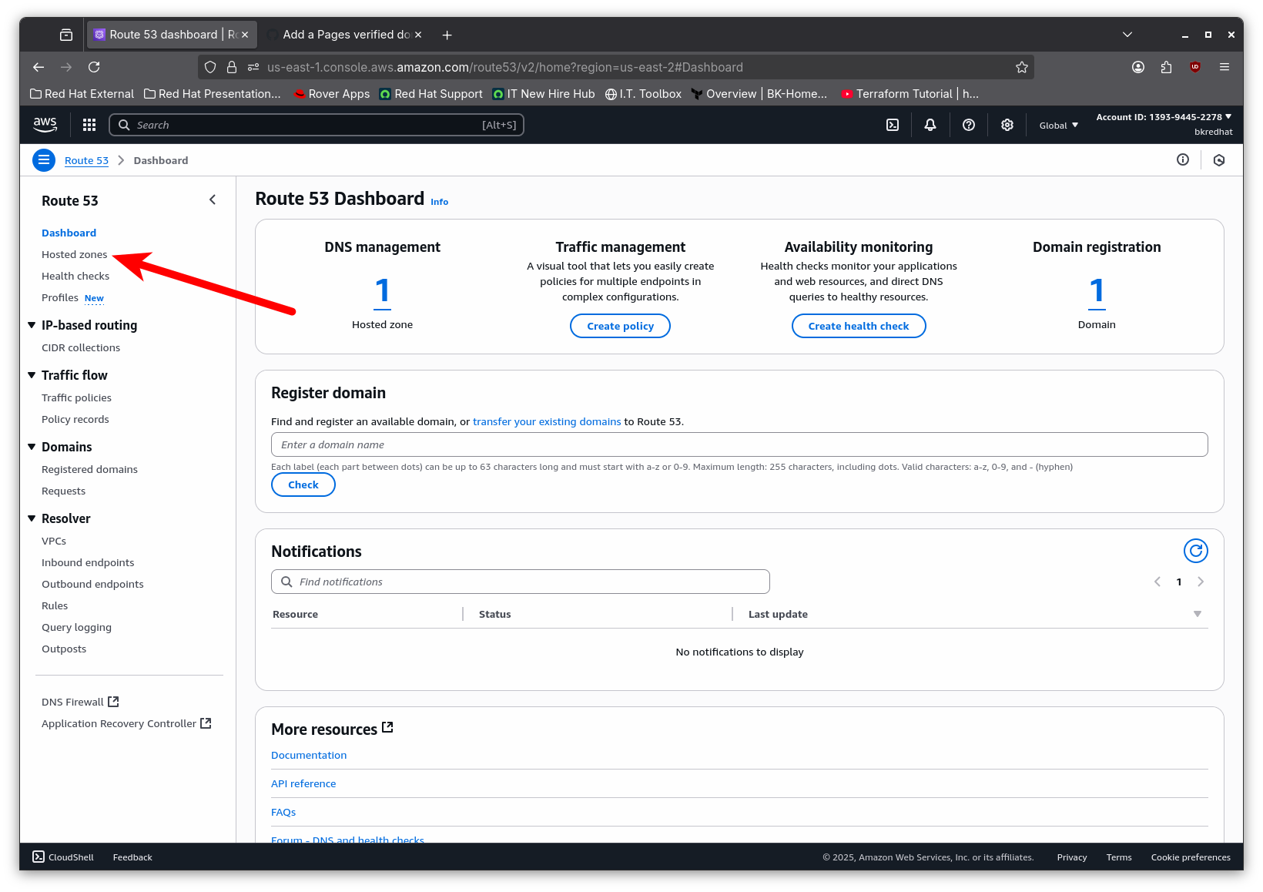
Task: Open Registered domains in the sidebar
Action: pos(89,469)
